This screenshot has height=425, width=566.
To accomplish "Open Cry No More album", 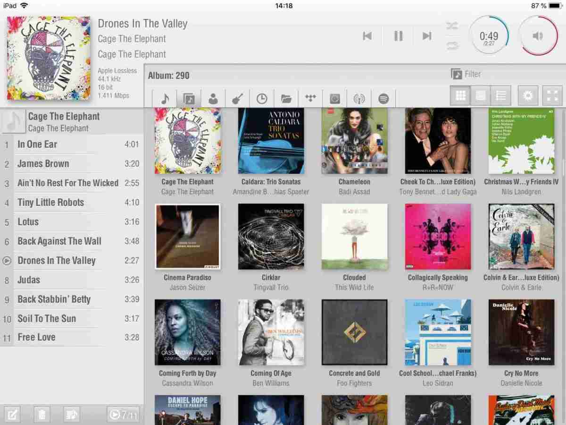I will tap(522, 332).
